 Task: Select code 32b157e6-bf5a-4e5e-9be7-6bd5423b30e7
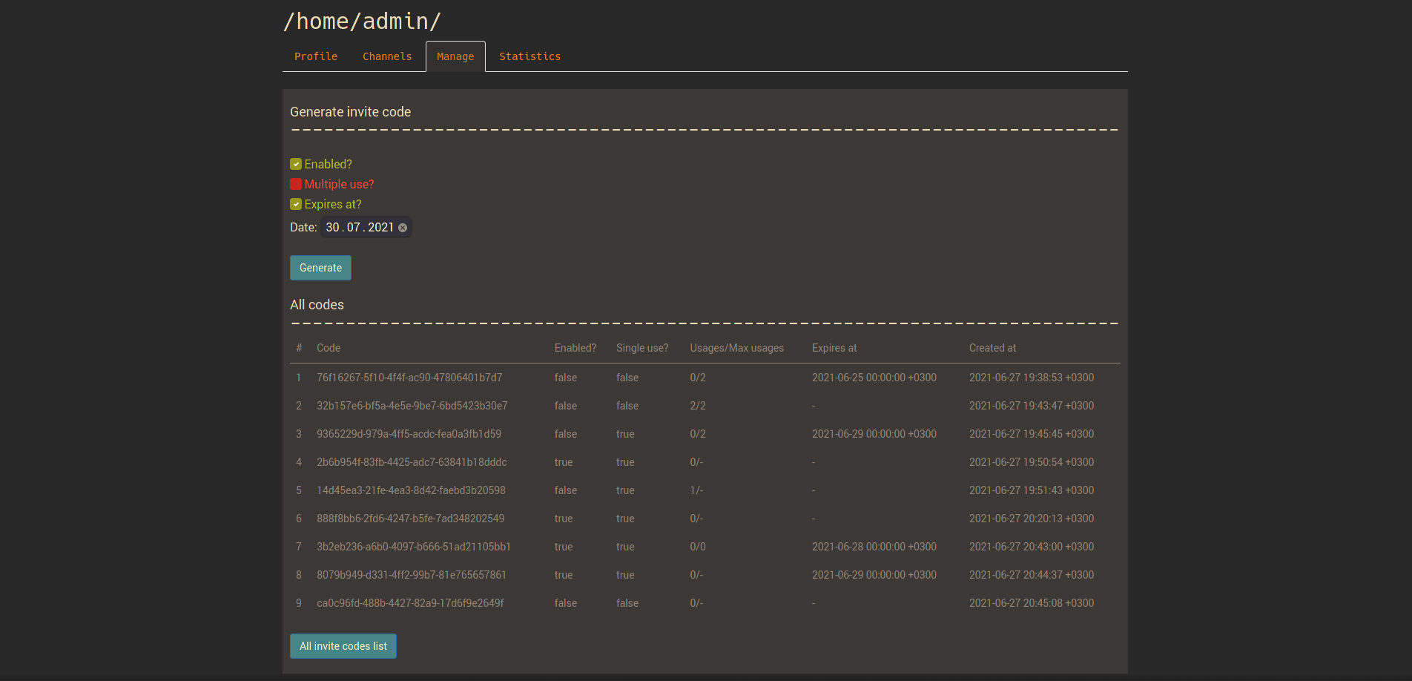412,406
